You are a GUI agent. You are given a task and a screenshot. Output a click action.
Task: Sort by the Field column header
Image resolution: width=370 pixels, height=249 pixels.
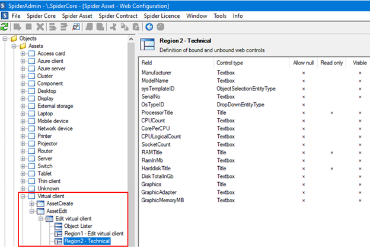177,63
